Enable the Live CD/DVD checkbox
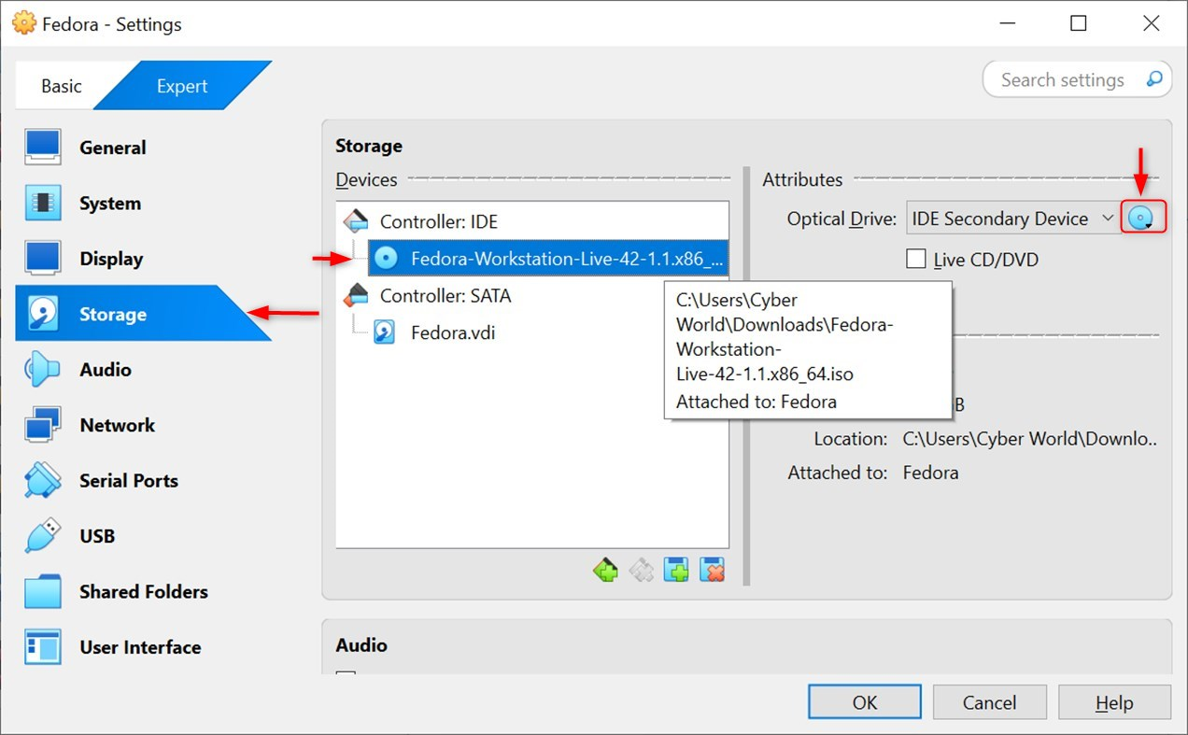 (916, 260)
